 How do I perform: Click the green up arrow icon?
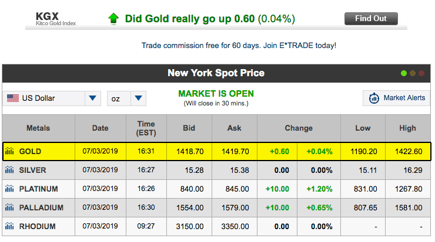[113, 19]
